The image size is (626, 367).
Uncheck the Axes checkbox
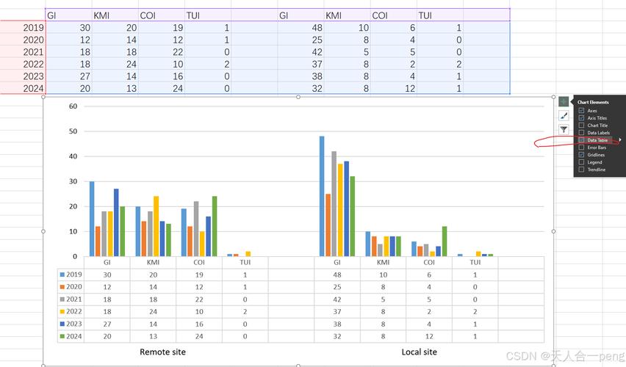[582, 111]
